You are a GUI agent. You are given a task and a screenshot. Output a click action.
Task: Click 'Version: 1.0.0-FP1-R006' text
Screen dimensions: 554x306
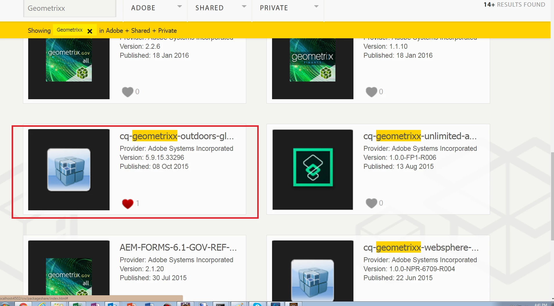400,157
